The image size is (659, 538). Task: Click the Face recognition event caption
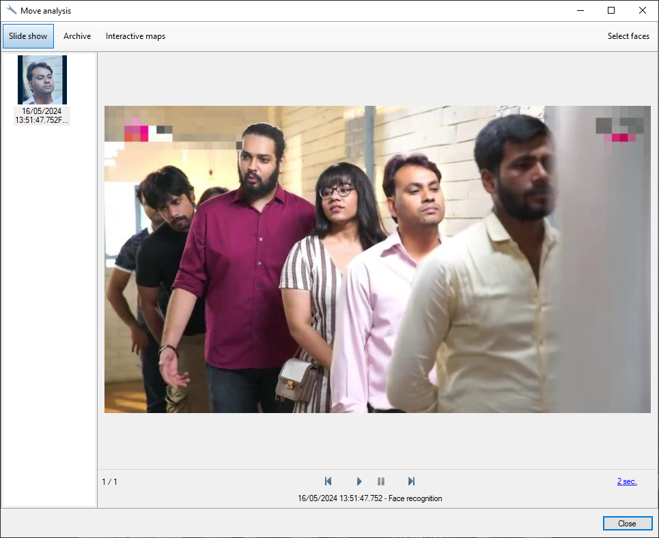click(x=369, y=498)
